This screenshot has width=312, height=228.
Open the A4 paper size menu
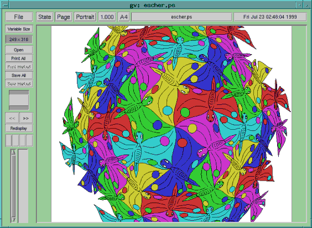[124, 17]
